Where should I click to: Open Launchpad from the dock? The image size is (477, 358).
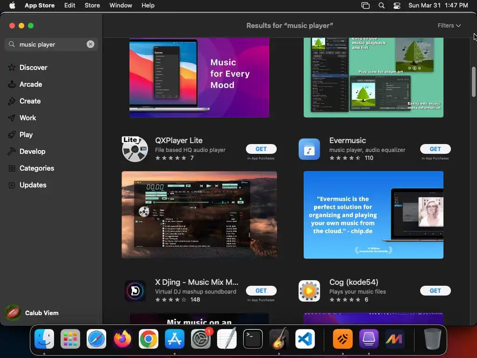pyautogui.click(x=70, y=339)
